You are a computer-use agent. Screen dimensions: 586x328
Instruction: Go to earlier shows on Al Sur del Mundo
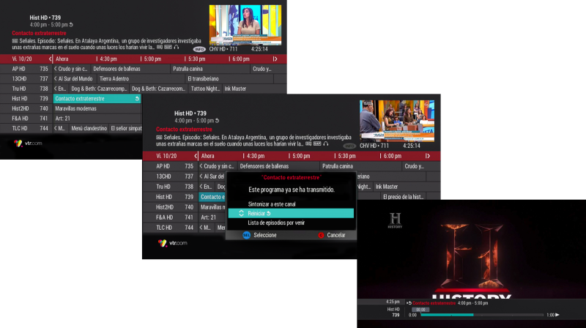56,78
